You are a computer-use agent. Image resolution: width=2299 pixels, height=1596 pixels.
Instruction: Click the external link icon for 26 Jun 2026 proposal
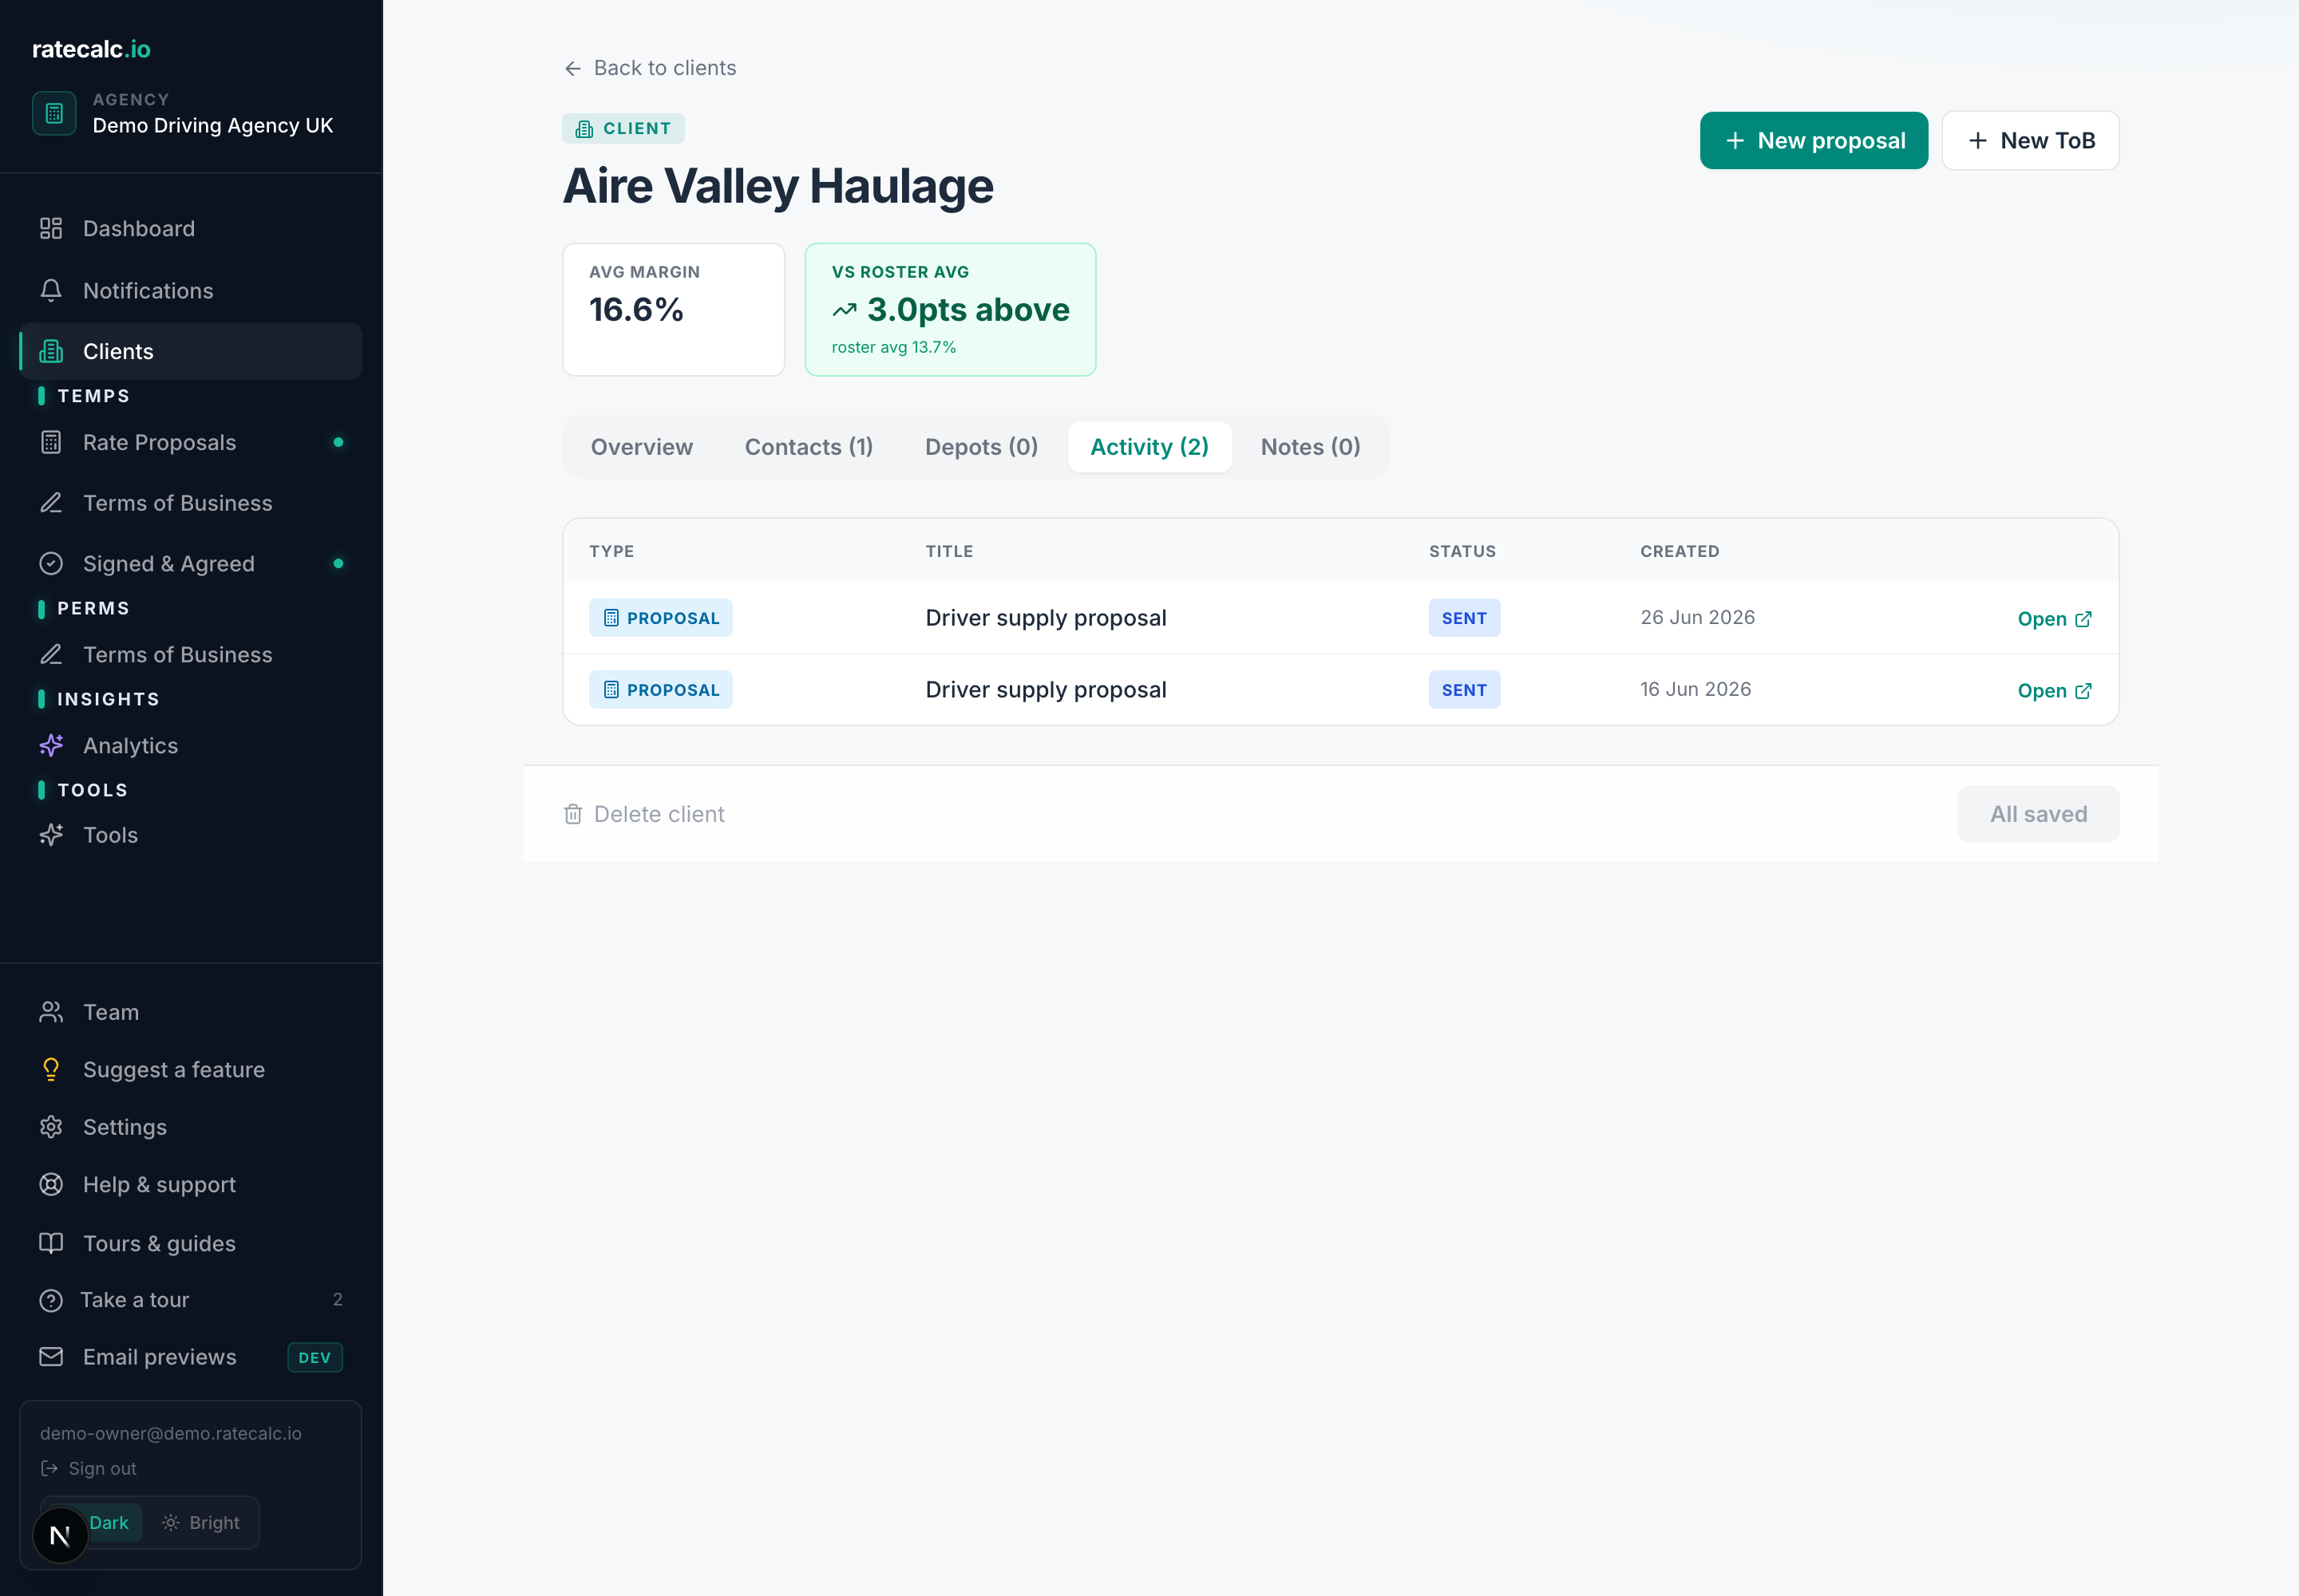pos(2084,619)
